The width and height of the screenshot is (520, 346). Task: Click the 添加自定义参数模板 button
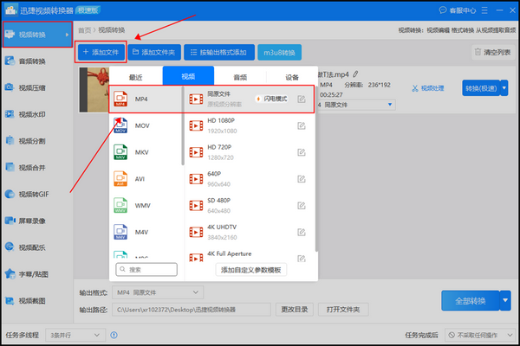coord(252,270)
